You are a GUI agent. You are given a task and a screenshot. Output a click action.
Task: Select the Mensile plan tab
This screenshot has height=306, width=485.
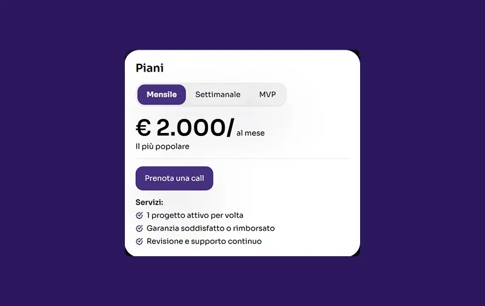coord(161,95)
